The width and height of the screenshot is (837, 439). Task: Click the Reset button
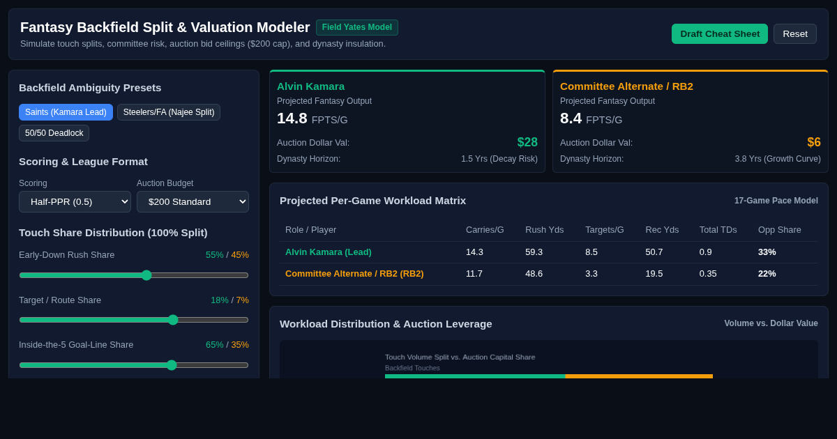tap(795, 33)
